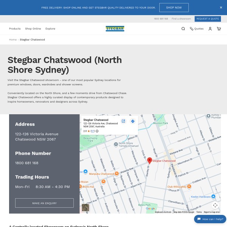Image resolution: width=227 pixels, height=227 pixels.
Task: Click the blue shopping marker near Havilah St
Action: click(86, 171)
